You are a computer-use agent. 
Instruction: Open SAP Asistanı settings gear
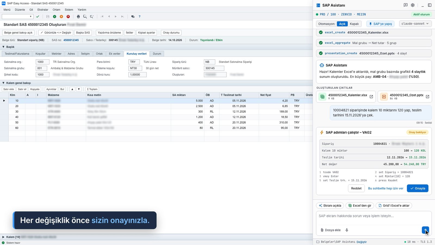coord(413,5)
